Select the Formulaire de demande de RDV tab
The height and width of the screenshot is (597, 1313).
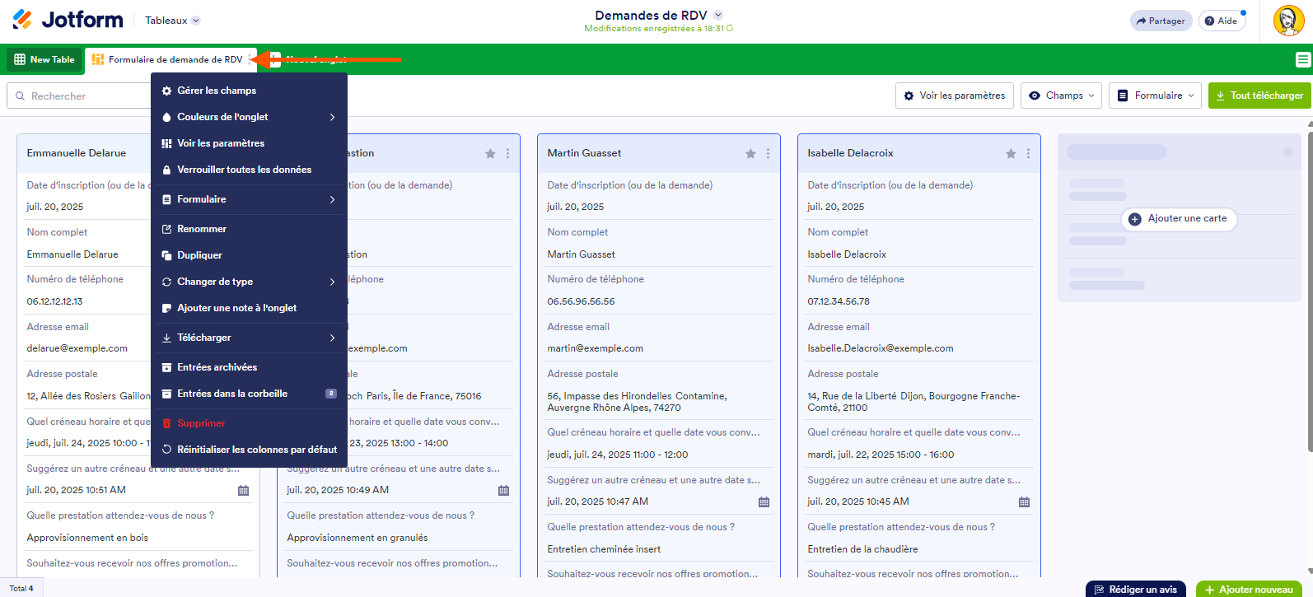(168, 59)
